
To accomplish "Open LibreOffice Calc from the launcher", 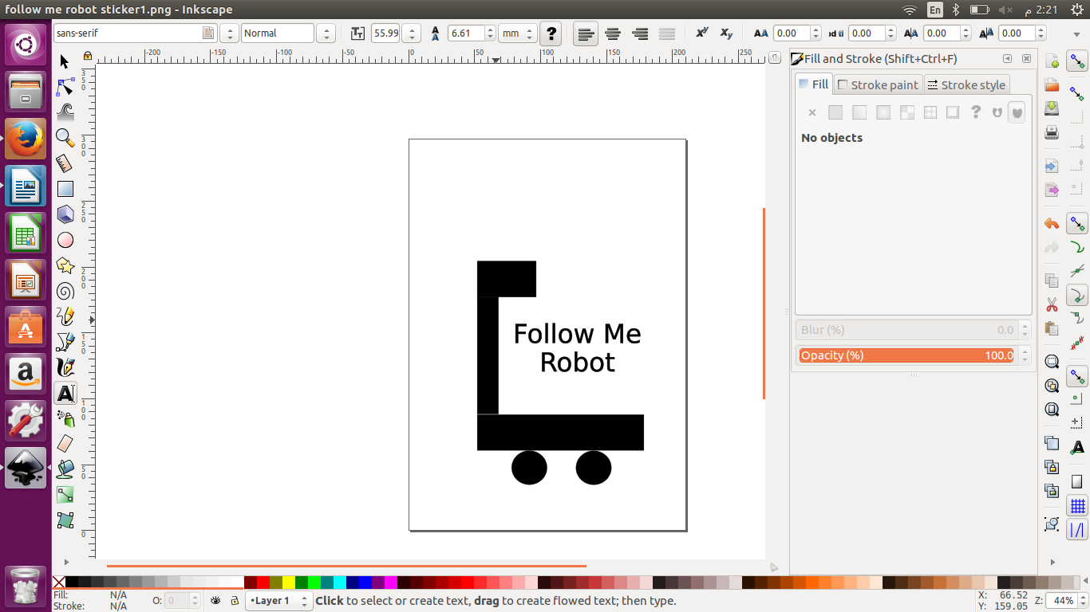I will pyautogui.click(x=26, y=233).
